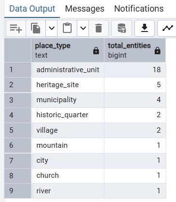Click total_entities value in river row
The width and height of the screenshot is (176, 202).
click(x=135, y=191)
